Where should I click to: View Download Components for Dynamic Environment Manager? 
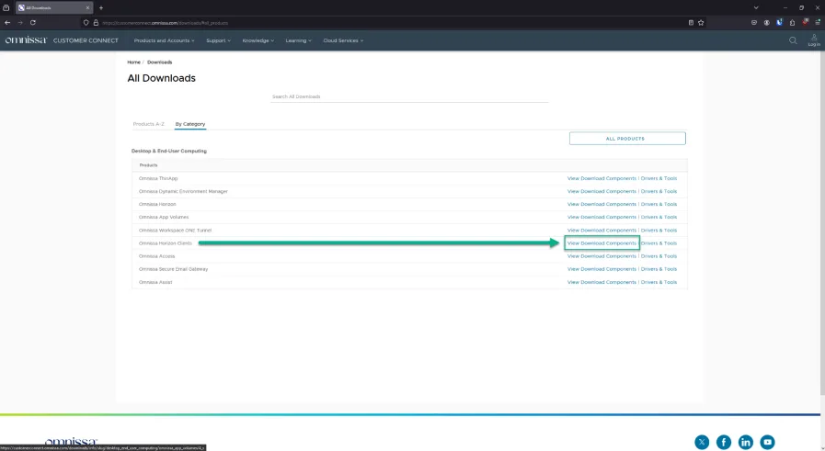pyautogui.click(x=602, y=191)
